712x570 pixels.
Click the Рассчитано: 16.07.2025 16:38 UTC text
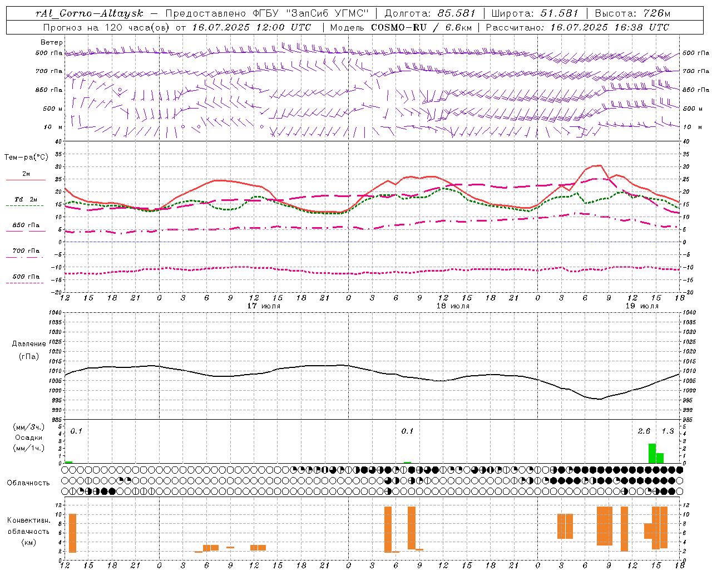(x=577, y=27)
